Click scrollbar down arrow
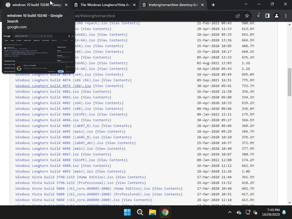 [290, 203]
